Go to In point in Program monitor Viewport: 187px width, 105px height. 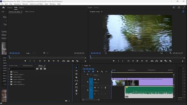[x=129, y=61]
